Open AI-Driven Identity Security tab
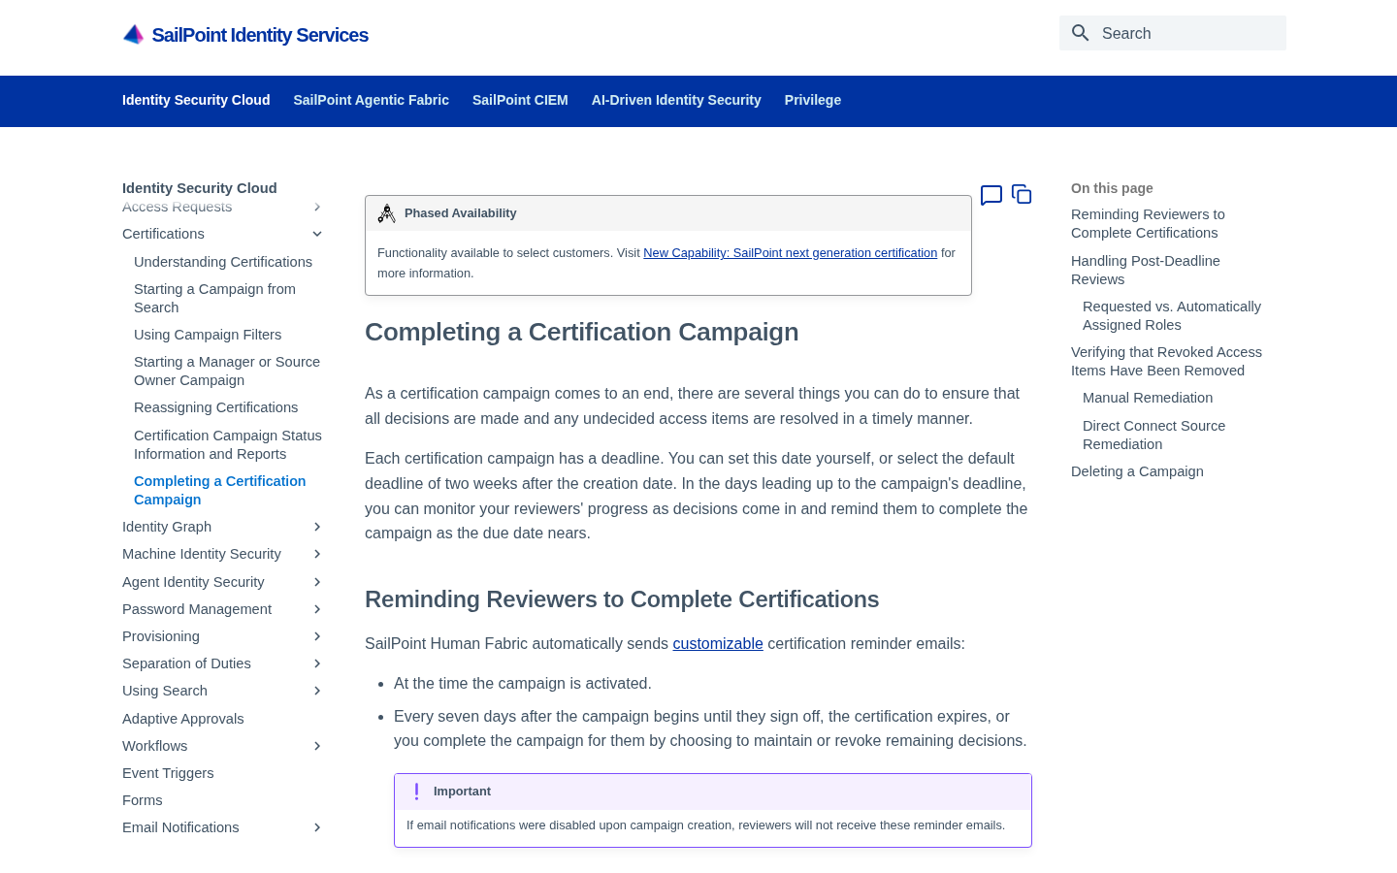Image resolution: width=1397 pixels, height=873 pixels. [676, 100]
